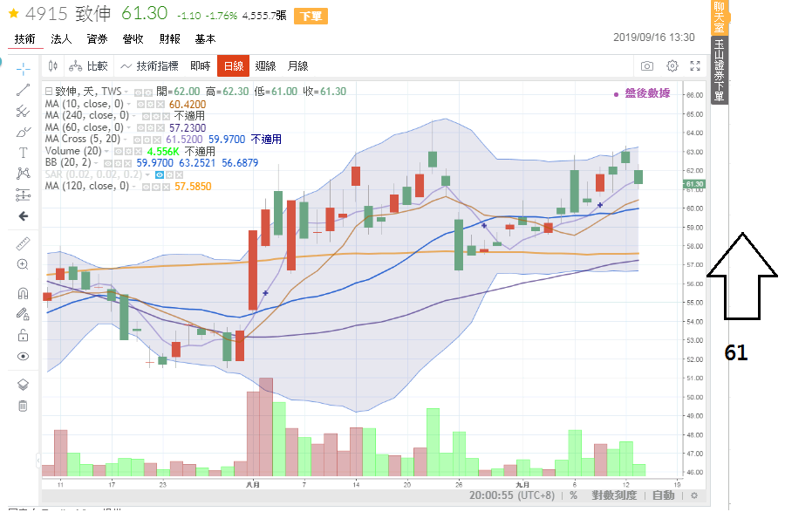The height and width of the screenshot is (519, 785).
Task: Open 玉山證券下單 side tab
Action: tap(720, 70)
